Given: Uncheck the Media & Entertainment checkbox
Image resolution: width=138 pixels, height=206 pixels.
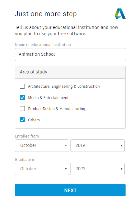Looking at the screenshot, I should [22, 97].
